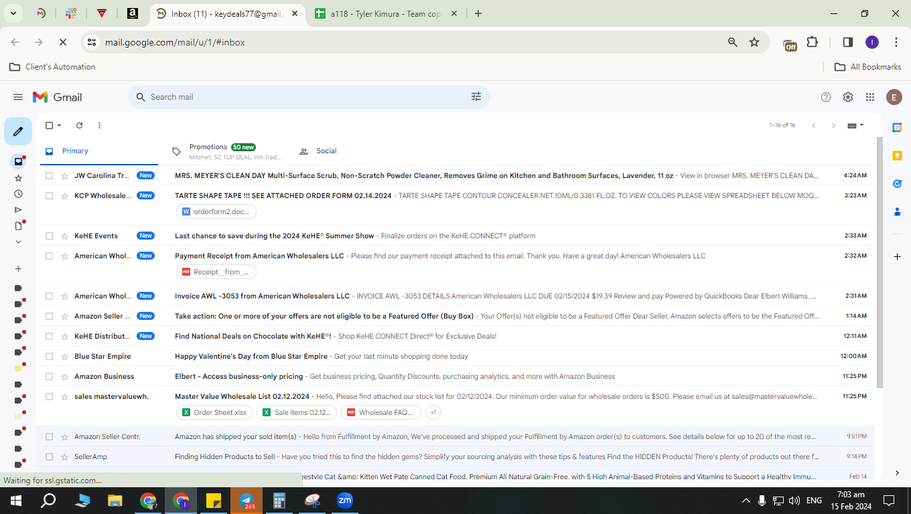The height and width of the screenshot is (514, 911).
Task: Star the sales mastervaluewh email
Action: point(64,396)
